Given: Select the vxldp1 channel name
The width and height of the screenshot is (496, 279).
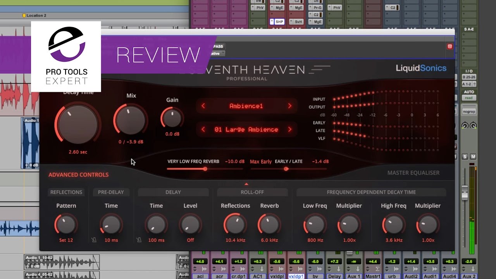Looking at the screenshot, I should pyautogui.click(x=296, y=277).
